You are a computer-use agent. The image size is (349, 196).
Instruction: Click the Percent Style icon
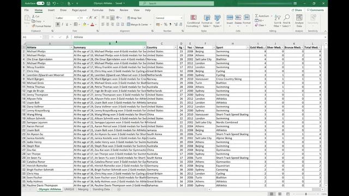coord(165,24)
